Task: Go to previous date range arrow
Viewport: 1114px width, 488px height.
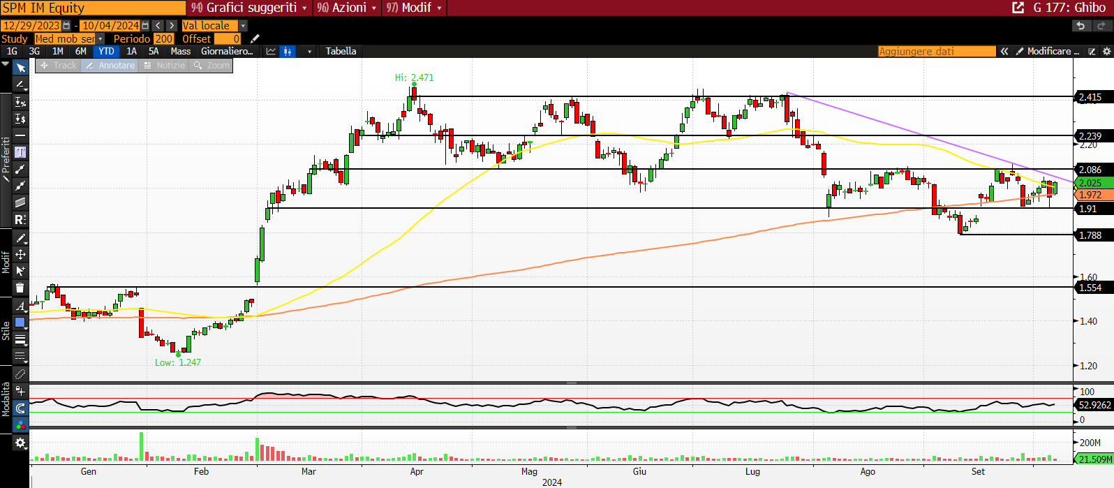Action: click(x=158, y=26)
